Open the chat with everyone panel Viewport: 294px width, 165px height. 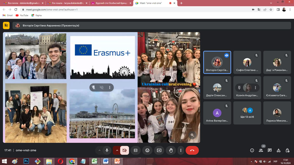(270, 150)
